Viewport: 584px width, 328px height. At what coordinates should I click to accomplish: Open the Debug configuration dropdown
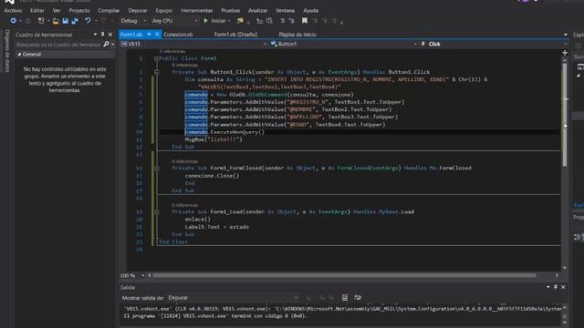click(133, 21)
